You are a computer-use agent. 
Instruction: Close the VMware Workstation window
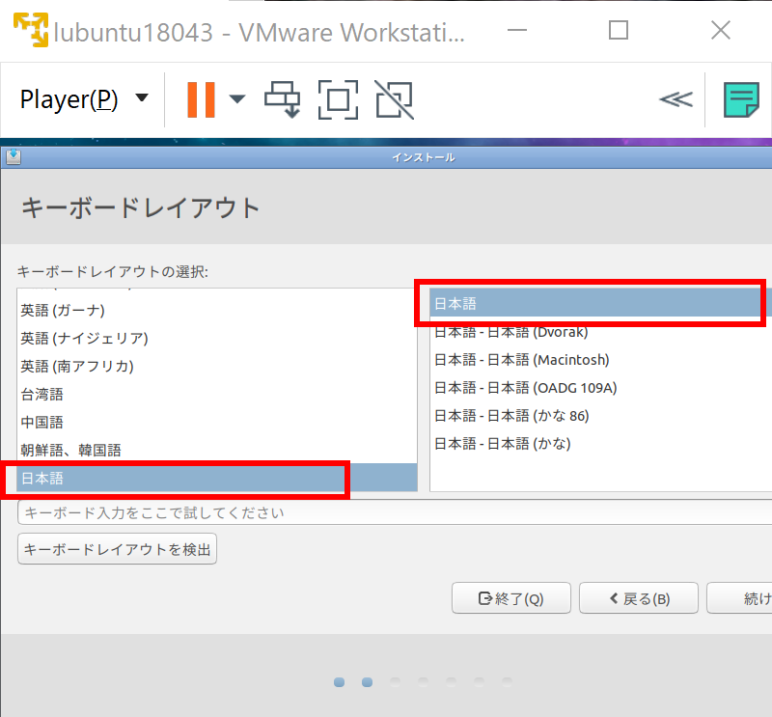pyautogui.click(x=721, y=30)
